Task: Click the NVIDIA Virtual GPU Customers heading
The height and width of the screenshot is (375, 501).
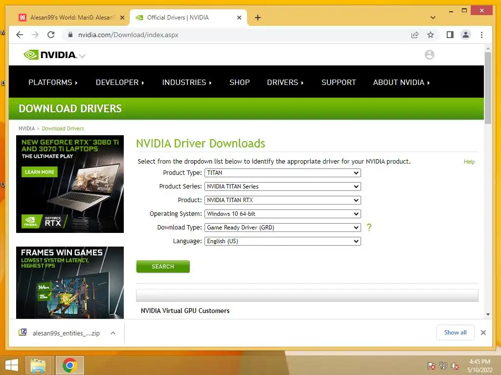Action: coord(185,311)
